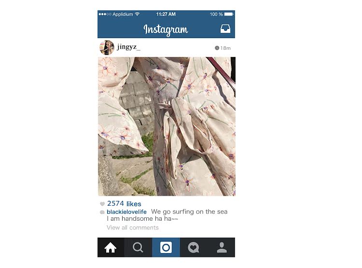The height and width of the screenshot is (268, 362).
Task: Open the Search magnifier tab
Action: [x=138, y=247]
